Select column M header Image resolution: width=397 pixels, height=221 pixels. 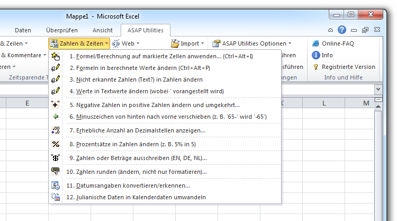[360, 103]
